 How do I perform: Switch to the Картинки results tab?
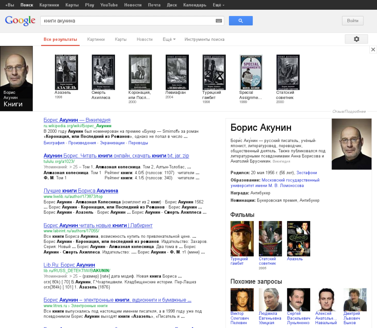(x=96, y=39)
